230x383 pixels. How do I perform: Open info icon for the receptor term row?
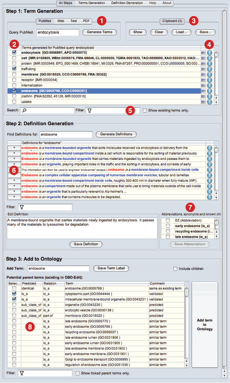click(209, 80)
